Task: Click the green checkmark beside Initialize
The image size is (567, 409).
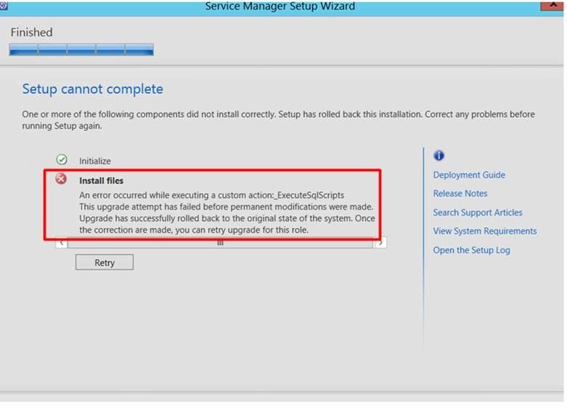Action: 62,160
